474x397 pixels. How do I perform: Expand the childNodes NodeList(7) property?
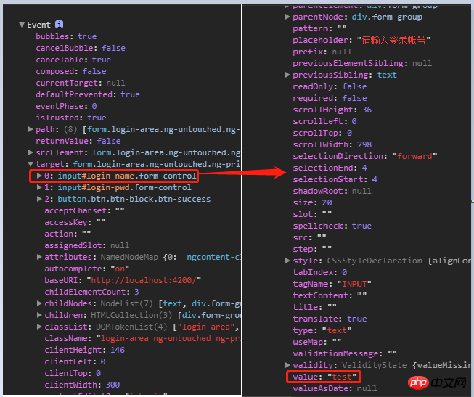(39, 303)
